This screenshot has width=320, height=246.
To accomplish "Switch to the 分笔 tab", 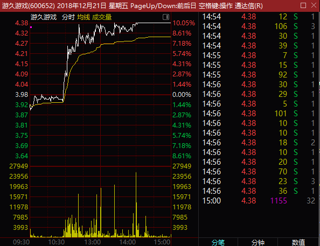I will 218,242.
